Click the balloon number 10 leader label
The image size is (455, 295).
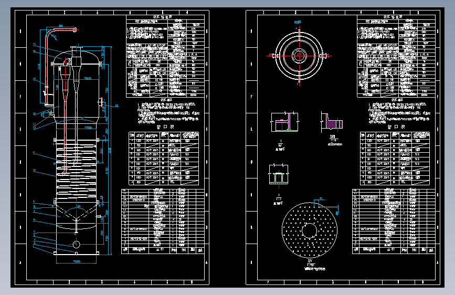point(34,171)
